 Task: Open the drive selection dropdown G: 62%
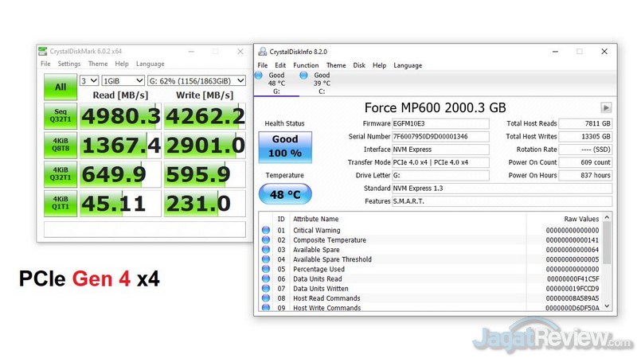pos(197,81)
